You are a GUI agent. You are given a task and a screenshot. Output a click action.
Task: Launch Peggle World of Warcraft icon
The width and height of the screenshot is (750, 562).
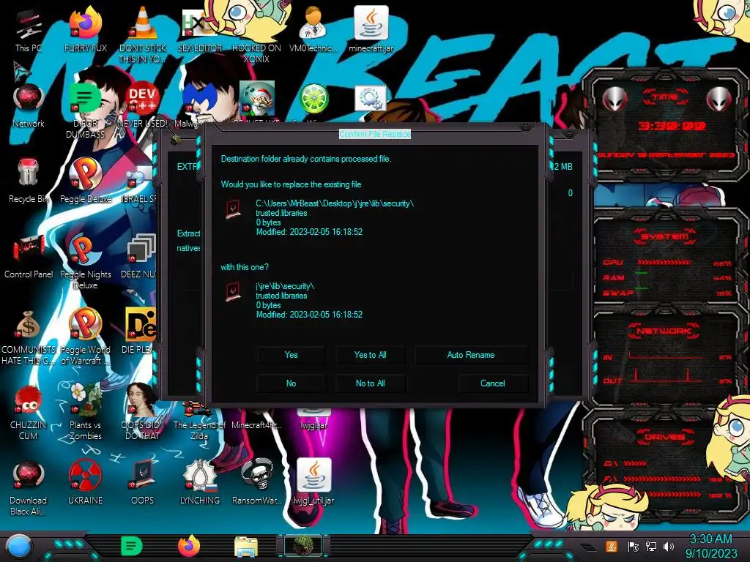pyautogui.click(x=86, y=337)
